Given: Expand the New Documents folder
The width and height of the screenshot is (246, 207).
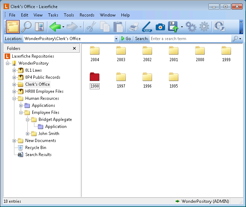Looking at the screenshot, I should click(x=14, y=141).
